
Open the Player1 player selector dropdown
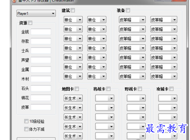click(x=36, y=13)
